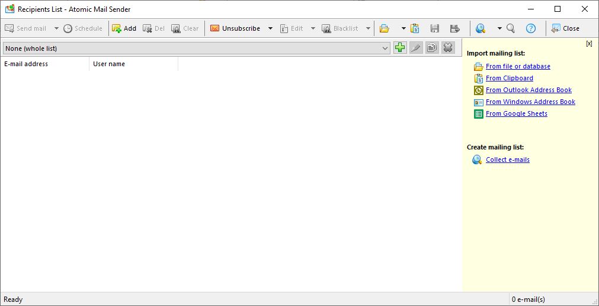Viewport: 599px width, 306px height.
Task: Click the 0 e-mail(s) status bar count
Action: [528, 300]
